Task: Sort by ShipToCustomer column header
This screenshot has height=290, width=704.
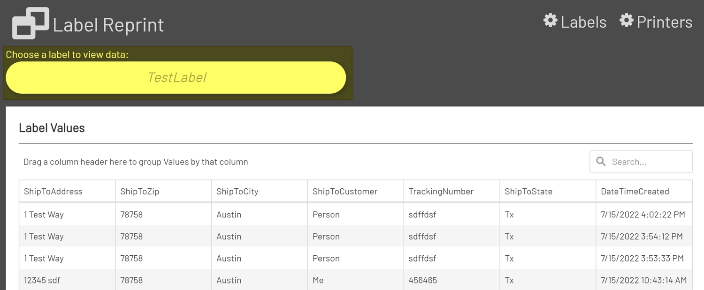Action: pyautogui.click(x=344, y=191)
